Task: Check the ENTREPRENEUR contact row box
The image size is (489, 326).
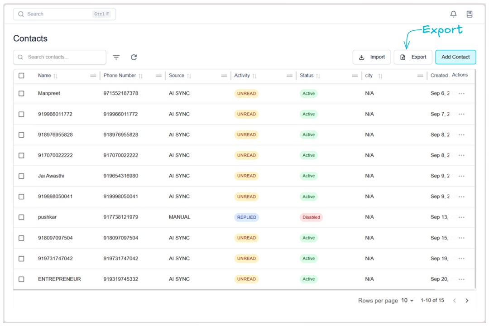Action: 21,279
